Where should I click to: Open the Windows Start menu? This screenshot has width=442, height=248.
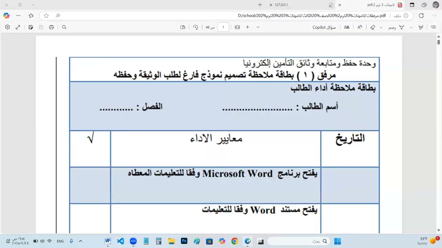pos(337,241)
